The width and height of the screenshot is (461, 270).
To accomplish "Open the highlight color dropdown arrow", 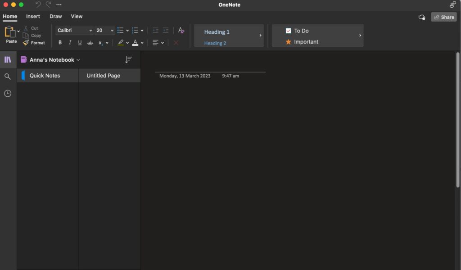I will click(x=127, y=43).
